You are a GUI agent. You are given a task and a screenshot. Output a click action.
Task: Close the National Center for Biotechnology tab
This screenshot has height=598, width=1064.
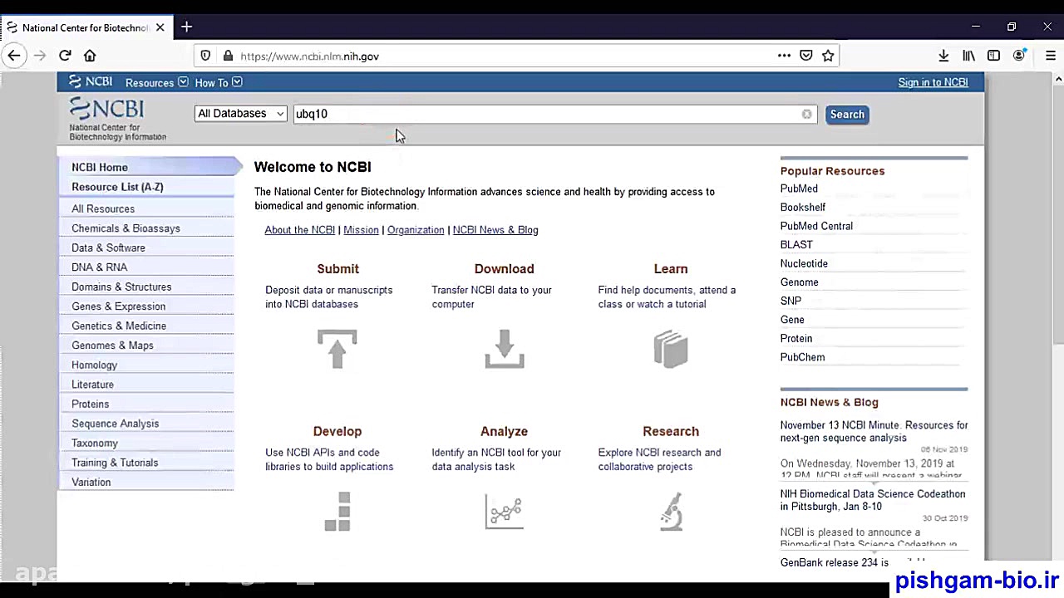click(160, 27)
